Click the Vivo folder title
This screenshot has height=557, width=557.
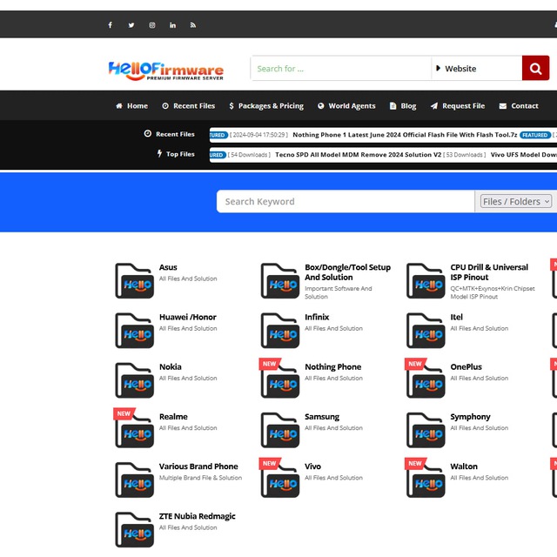(312, 466)
